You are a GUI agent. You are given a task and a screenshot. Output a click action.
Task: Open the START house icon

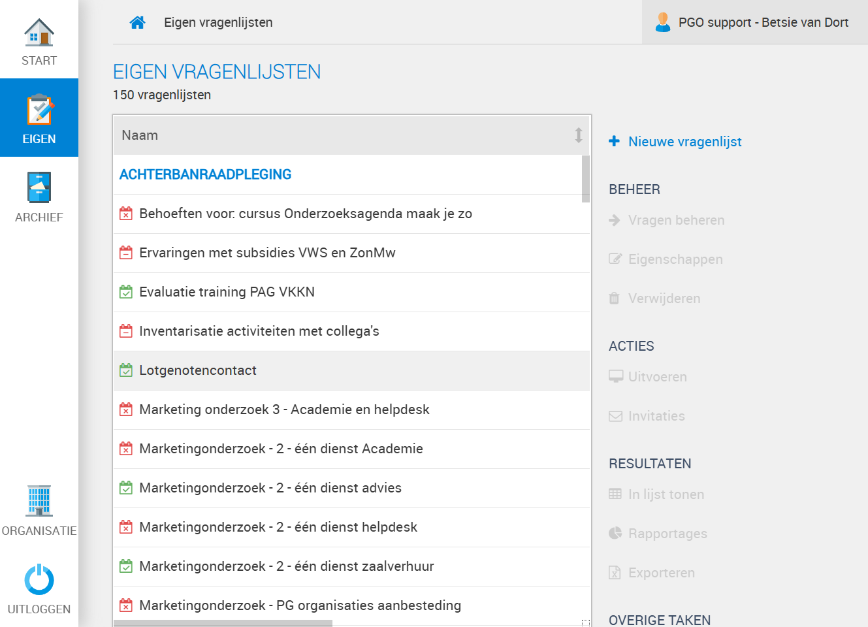pyautogui.click(x=39, y=33)
